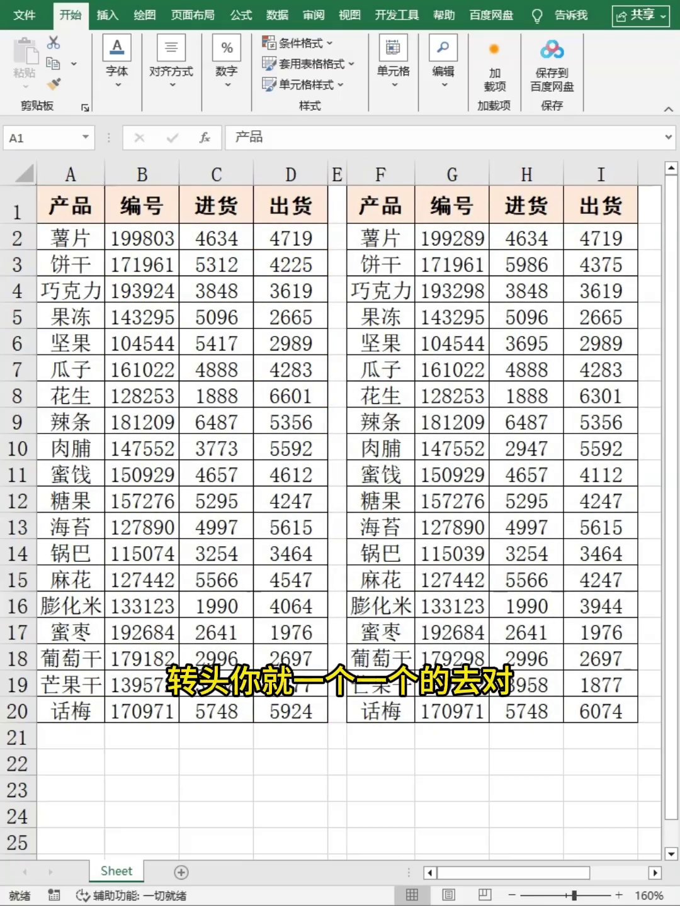Screen dimensions: 680x906
Task: Click the zoom slider handle
Action: (x=574, y=895)
